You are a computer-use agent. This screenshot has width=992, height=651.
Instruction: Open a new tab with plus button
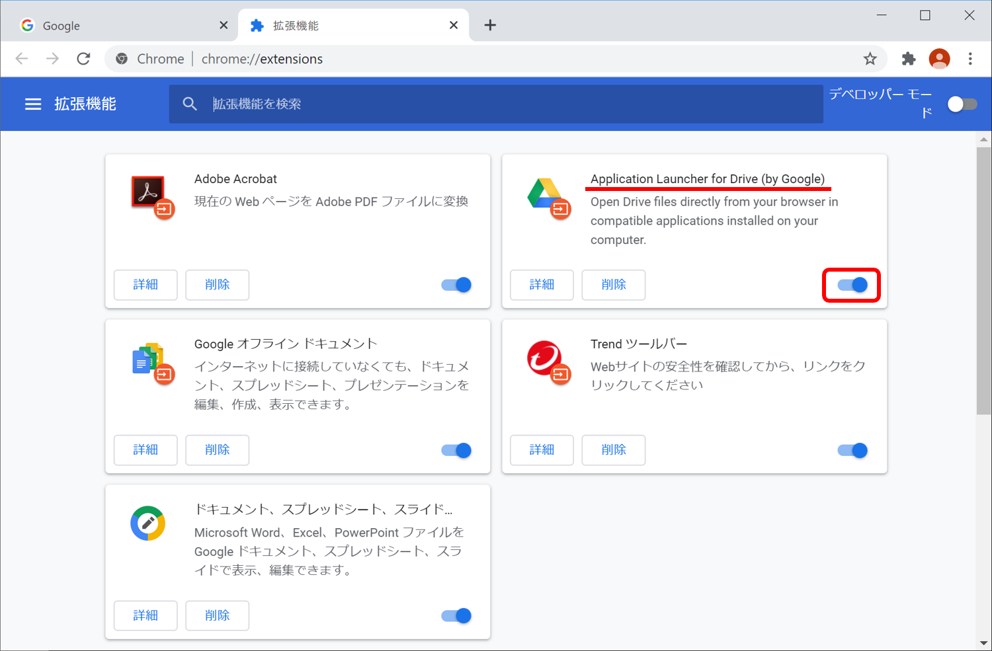(490, 25)
